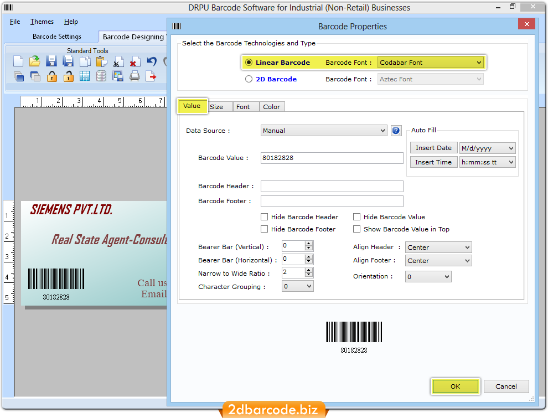
Task: Click the Send to Back layers icon
Action: [35, 76]
